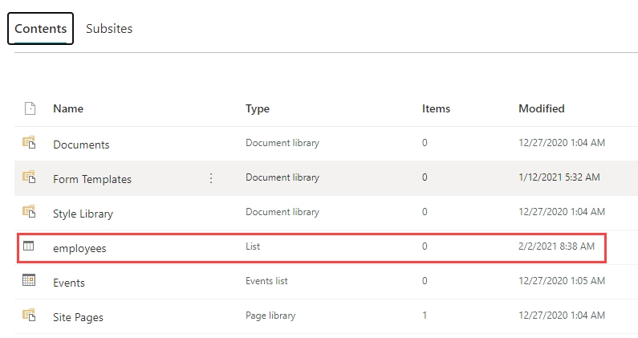Screen dimensions: 638x338
Task: Open the Style Library
Action: click(83, 214)
